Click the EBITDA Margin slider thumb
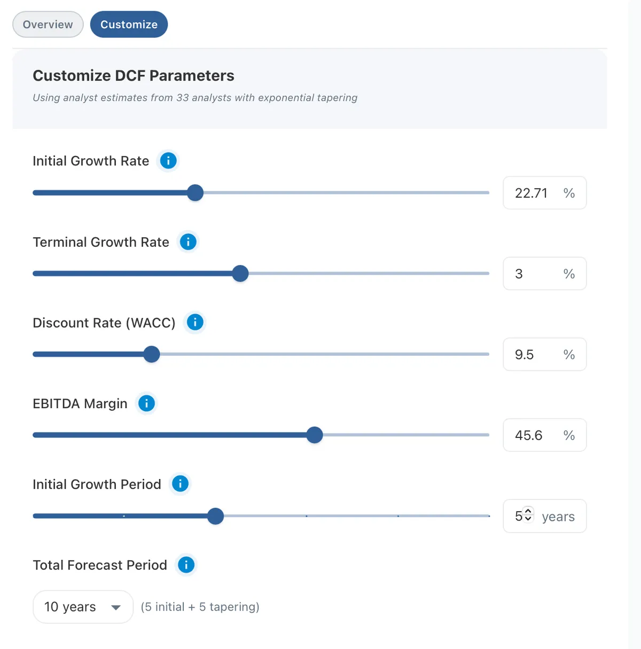Screen dimensions: 641x649 pos(315,435)
